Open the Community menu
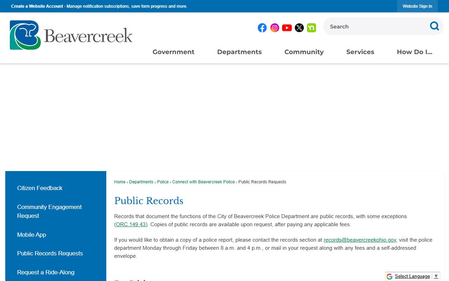 click(304, 52)
